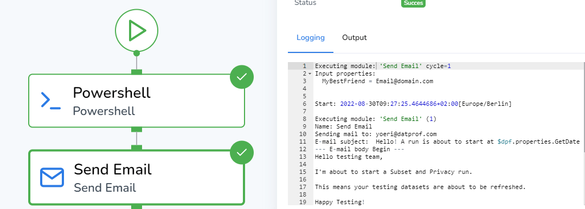Click the Succes status badge
Image resolution: width=585 pixels, height=209 pixels.
tap(413, 3)
